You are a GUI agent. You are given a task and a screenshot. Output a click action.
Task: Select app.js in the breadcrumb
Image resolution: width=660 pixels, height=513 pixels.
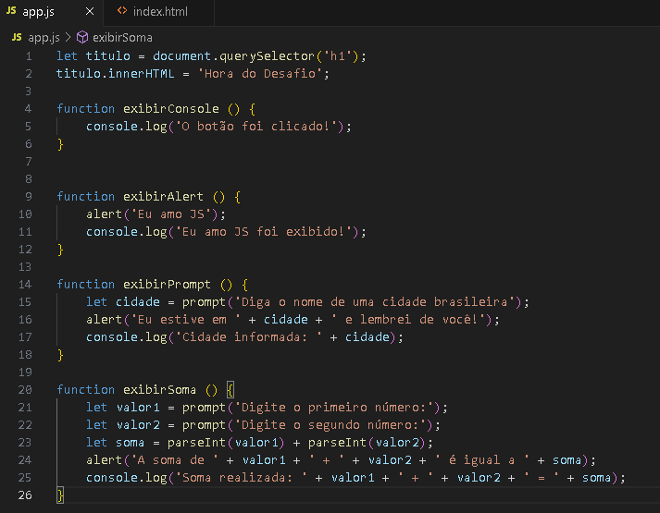[44, 38]
